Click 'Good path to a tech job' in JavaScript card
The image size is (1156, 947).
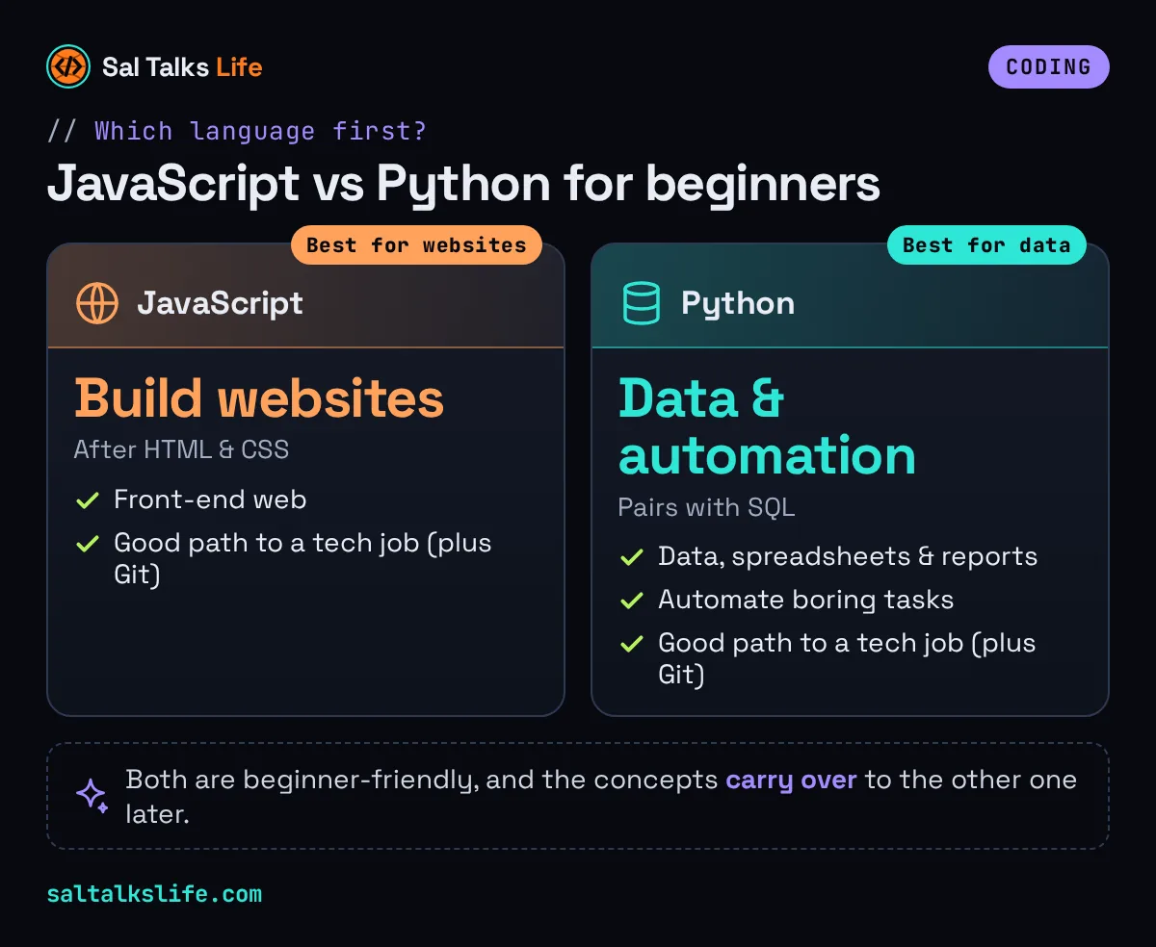point(302,559)
